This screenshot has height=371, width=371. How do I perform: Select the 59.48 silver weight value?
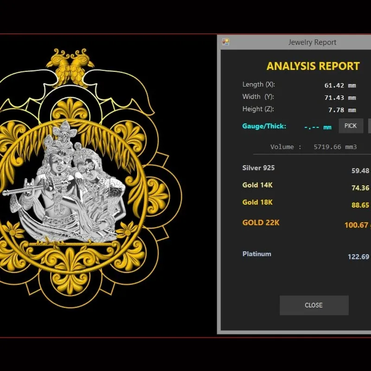(360, 171)
